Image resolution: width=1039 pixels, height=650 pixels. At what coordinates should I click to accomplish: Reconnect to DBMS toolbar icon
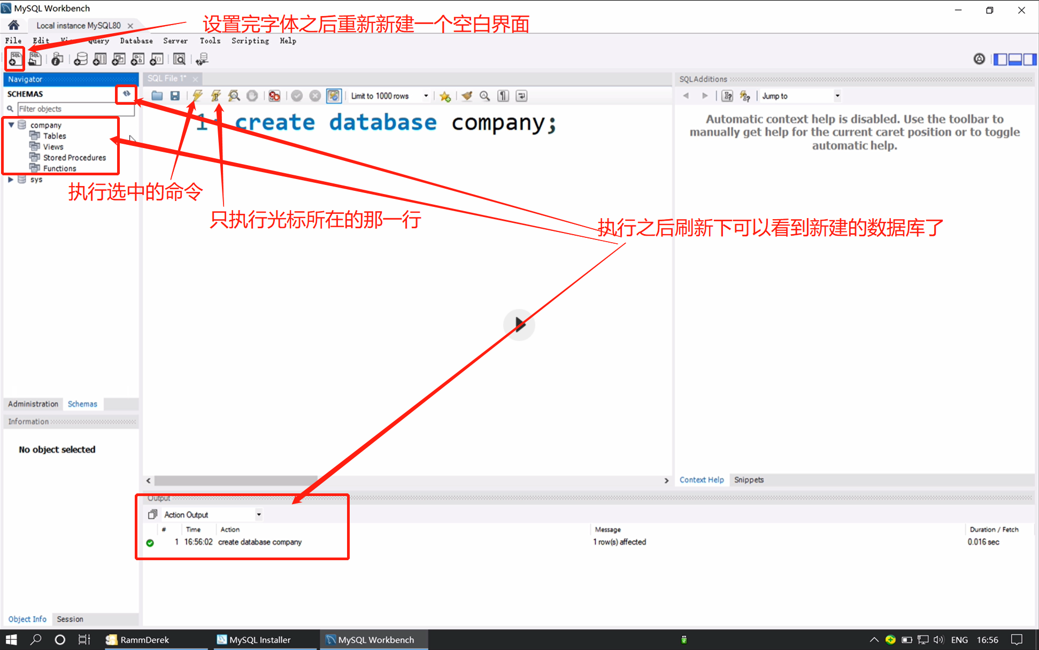coord(202,59)
